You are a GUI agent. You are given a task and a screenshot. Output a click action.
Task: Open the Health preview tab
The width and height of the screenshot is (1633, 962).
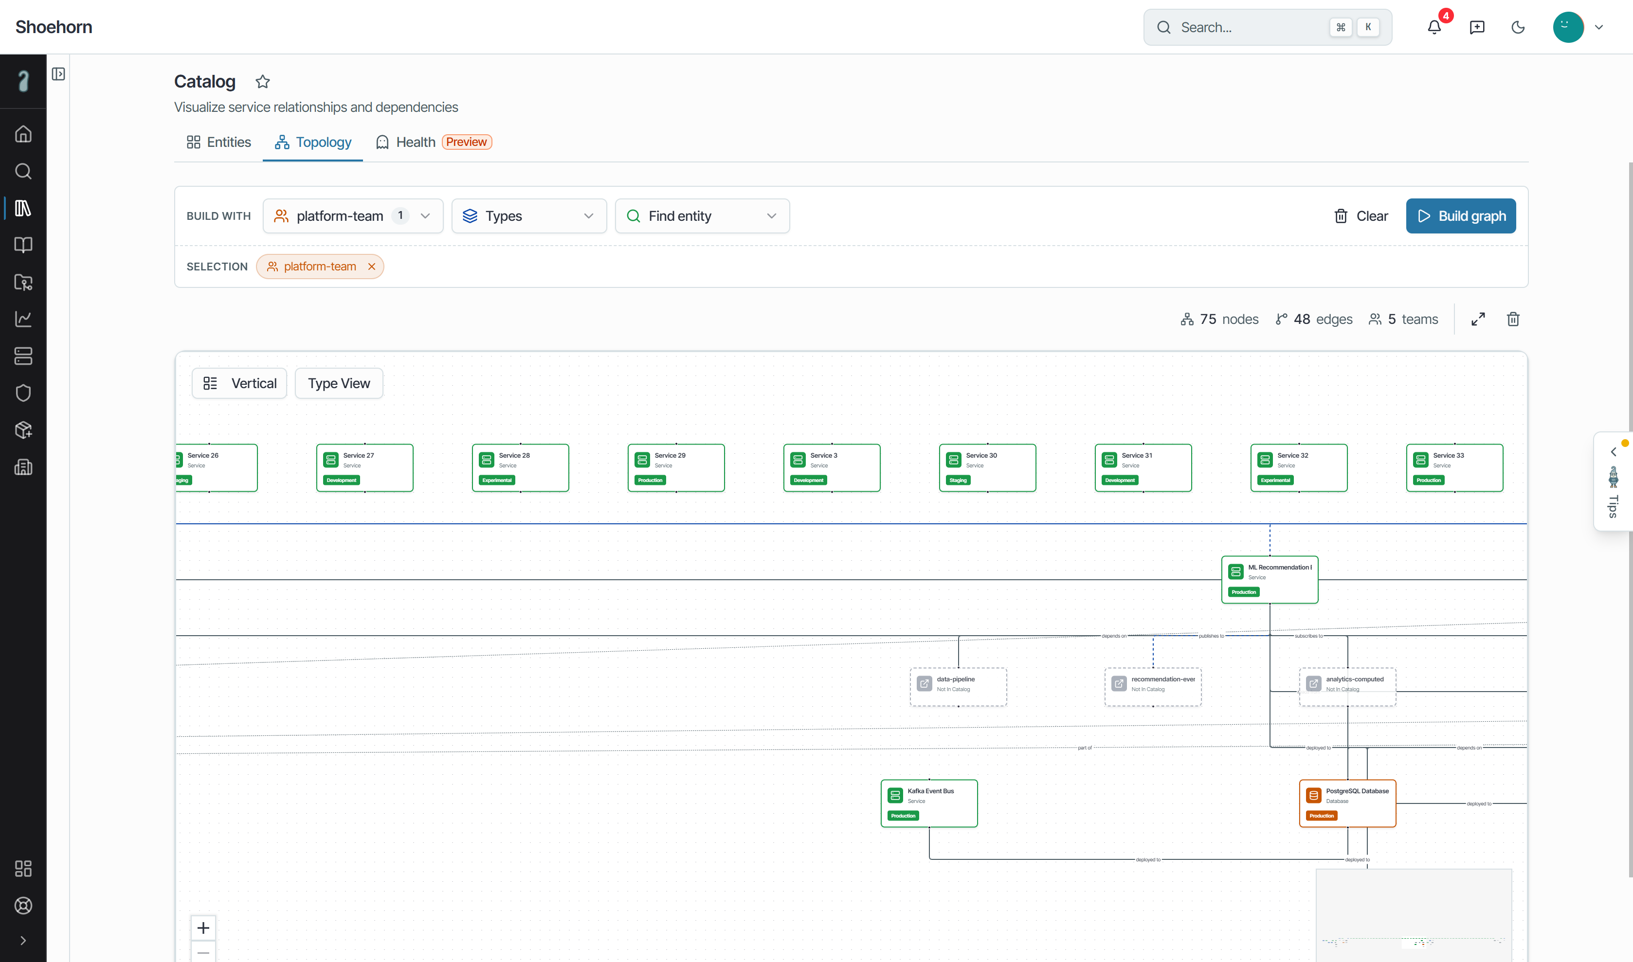click(433, 142)
